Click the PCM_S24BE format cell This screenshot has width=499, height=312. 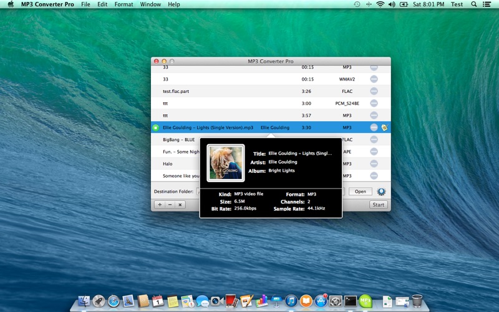tap(347, 103)
